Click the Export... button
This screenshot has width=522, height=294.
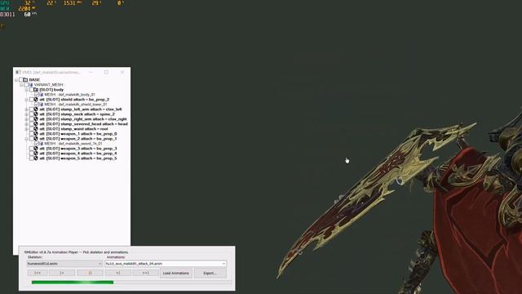click(210, 273)
